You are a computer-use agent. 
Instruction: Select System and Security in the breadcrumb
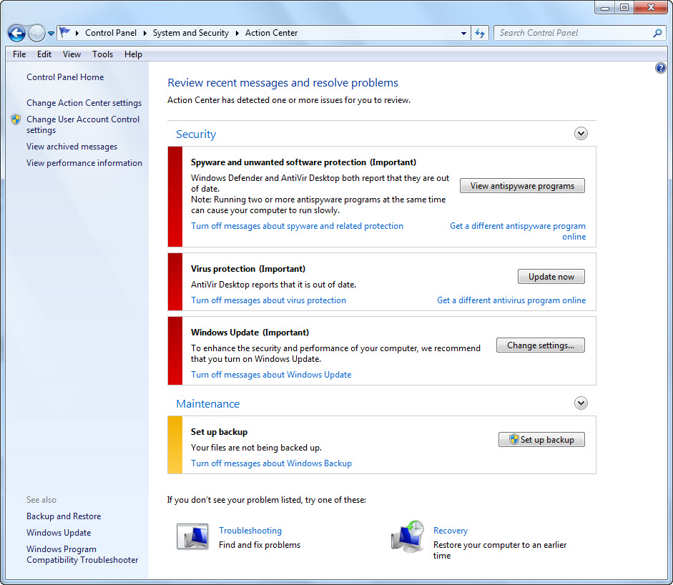tap(190, 33)
